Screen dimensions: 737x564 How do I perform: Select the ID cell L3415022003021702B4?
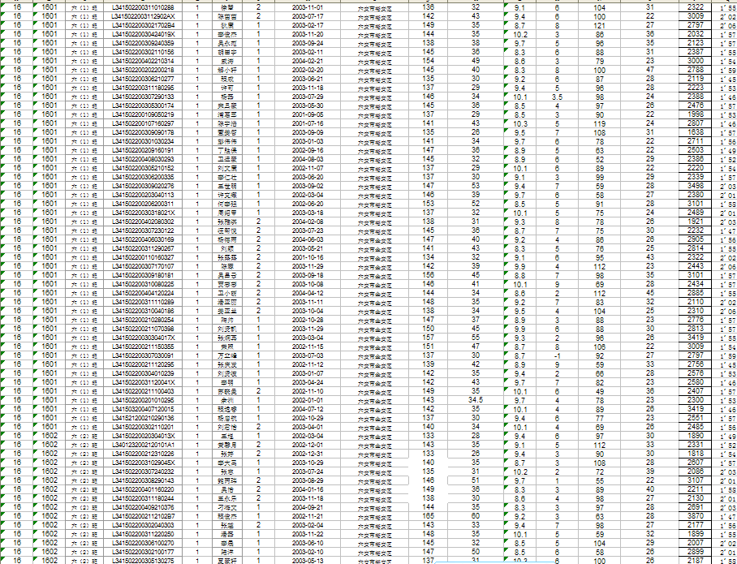[x=143, y=25]
